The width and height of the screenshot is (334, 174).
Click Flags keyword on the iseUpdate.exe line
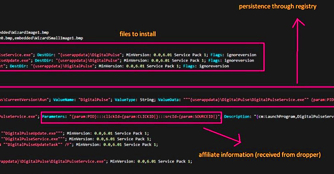click(214, 60)
